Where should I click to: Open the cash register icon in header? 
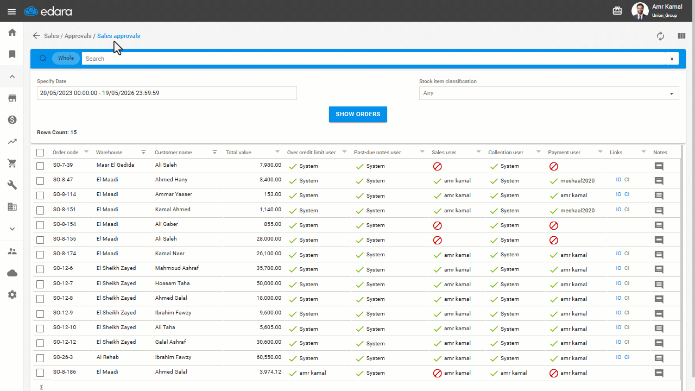(x=617, y=11)
